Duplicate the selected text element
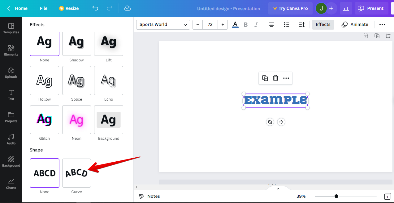Viewport: 394px width, 203px height. pyautogui.click(x=265, y=78)
